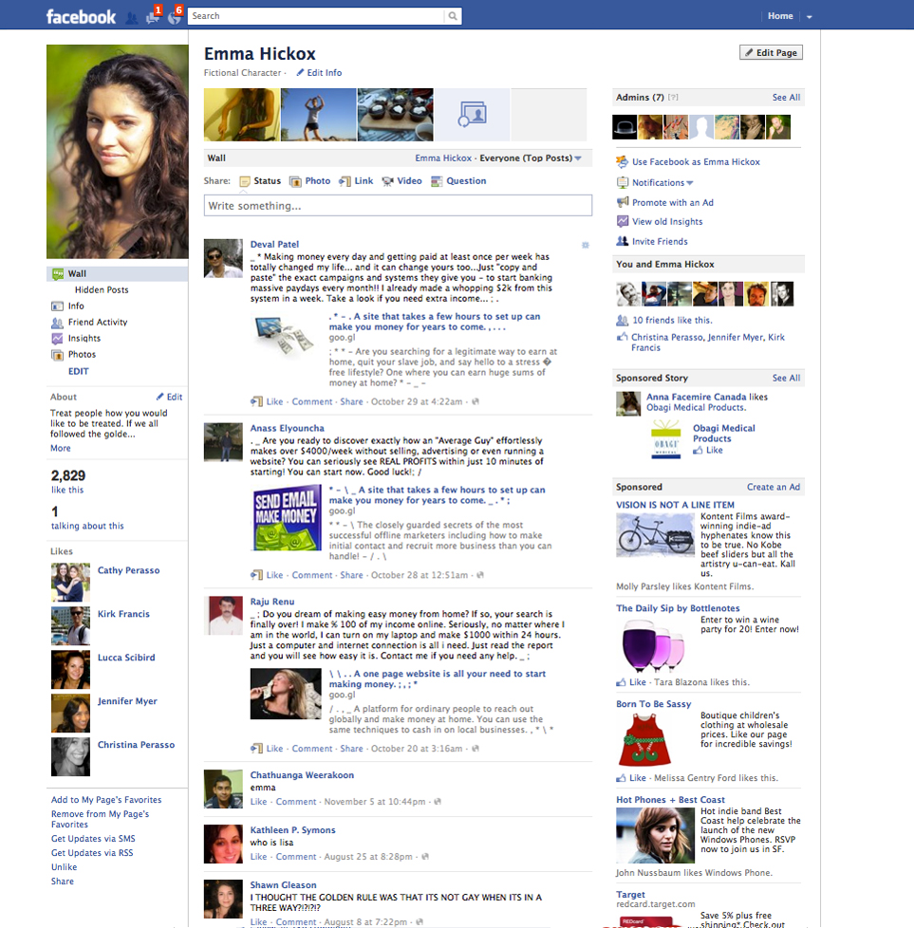
Task: Click See All next to Sponsored Story
Action: 786,378
